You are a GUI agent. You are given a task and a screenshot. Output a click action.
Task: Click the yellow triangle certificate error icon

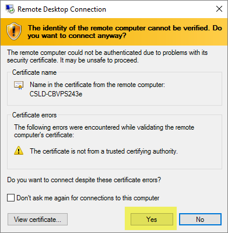pos(19,151)
